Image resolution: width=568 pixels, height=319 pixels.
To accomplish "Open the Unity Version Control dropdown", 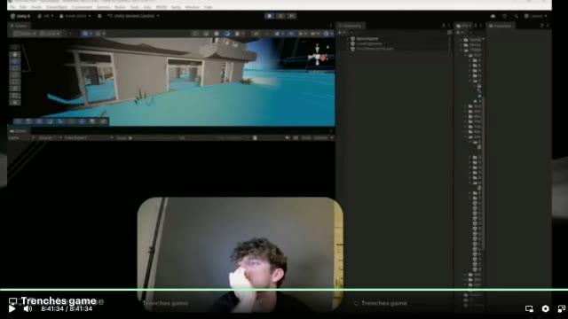I will point(133,16).
